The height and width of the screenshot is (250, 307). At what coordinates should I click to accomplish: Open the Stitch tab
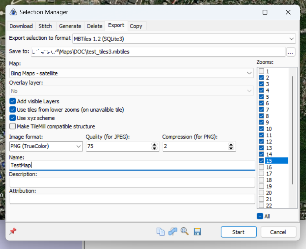tap(45, 26)
